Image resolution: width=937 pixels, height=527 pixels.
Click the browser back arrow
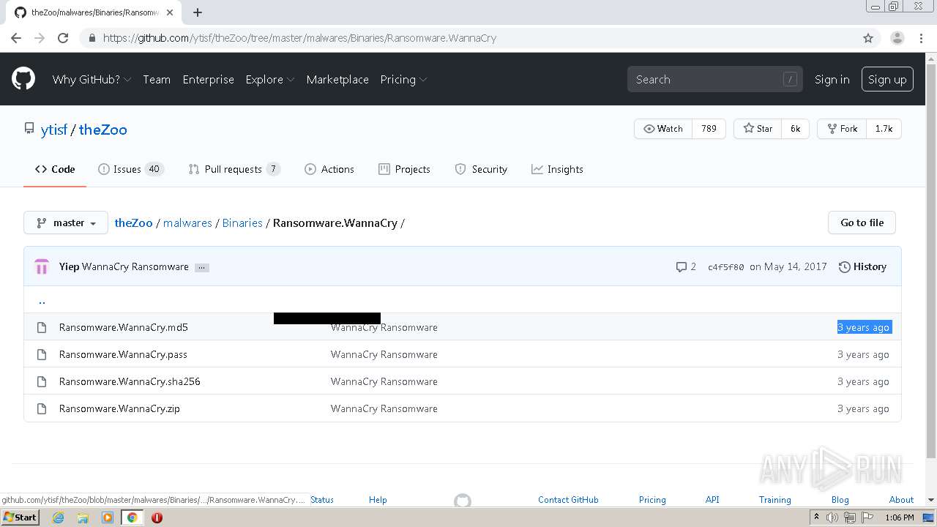tap(16, 38)
